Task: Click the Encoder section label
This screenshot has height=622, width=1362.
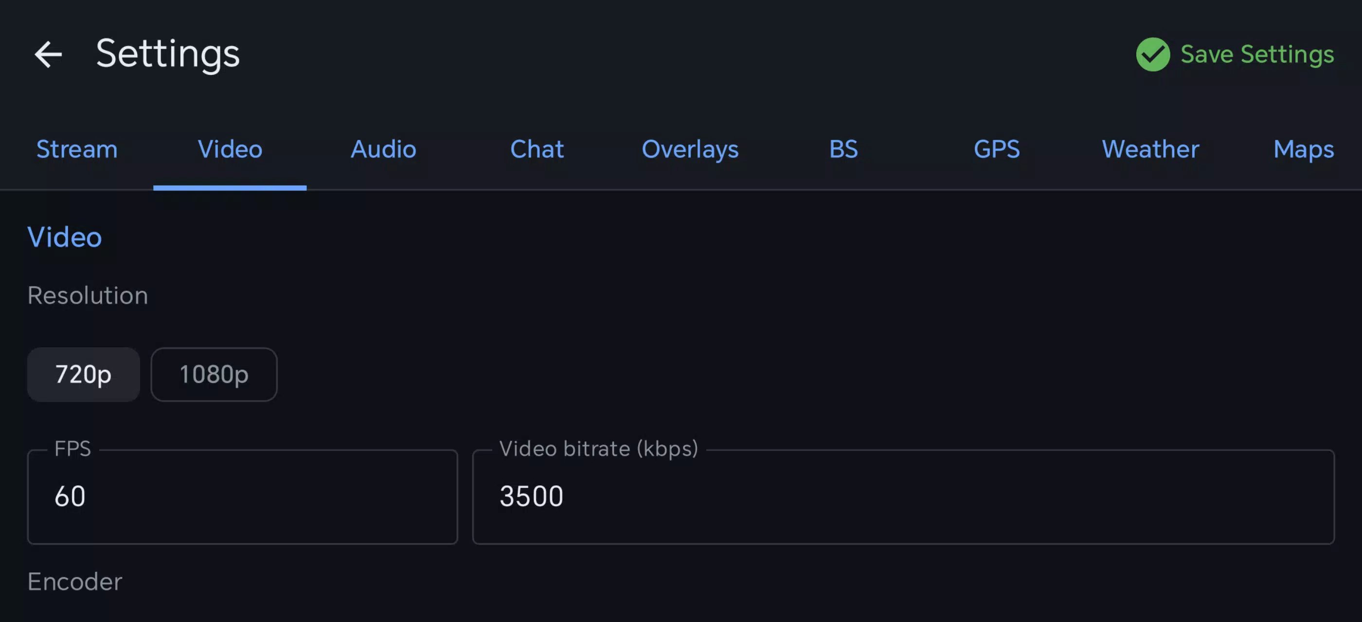Action: pos(75,581)
